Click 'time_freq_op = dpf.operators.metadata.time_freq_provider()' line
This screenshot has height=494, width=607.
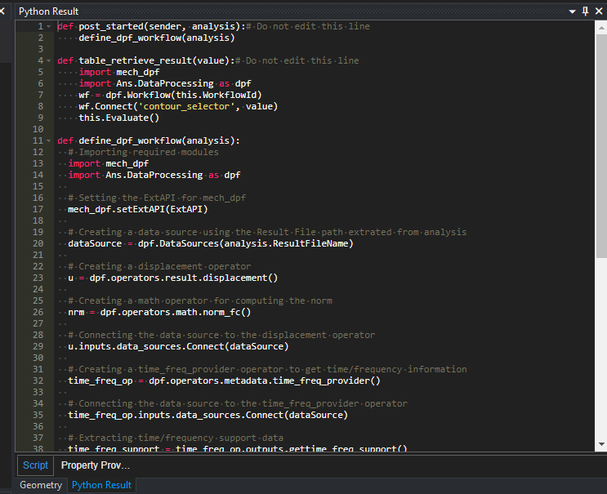click(224, 381)
